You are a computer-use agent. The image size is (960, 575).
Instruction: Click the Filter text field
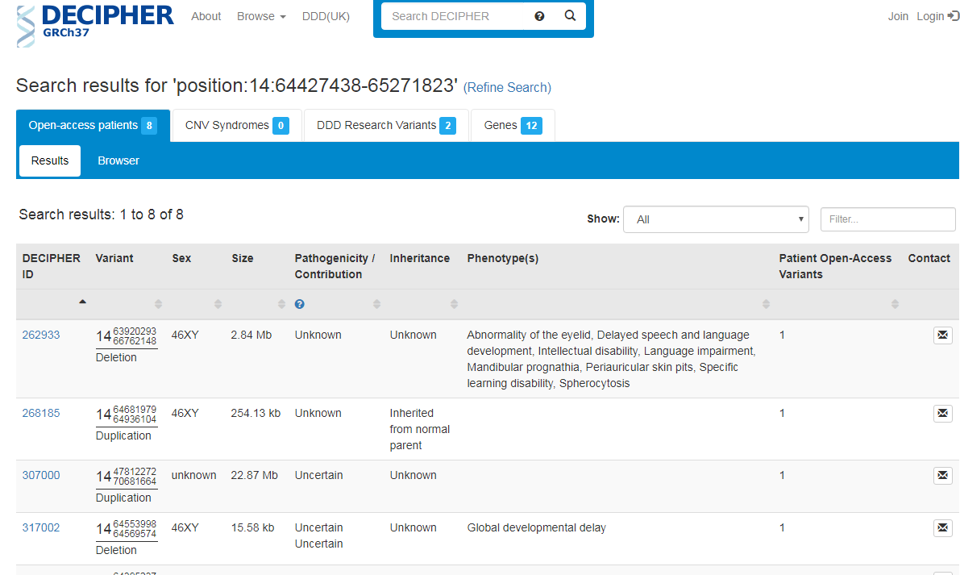point(887,219)
